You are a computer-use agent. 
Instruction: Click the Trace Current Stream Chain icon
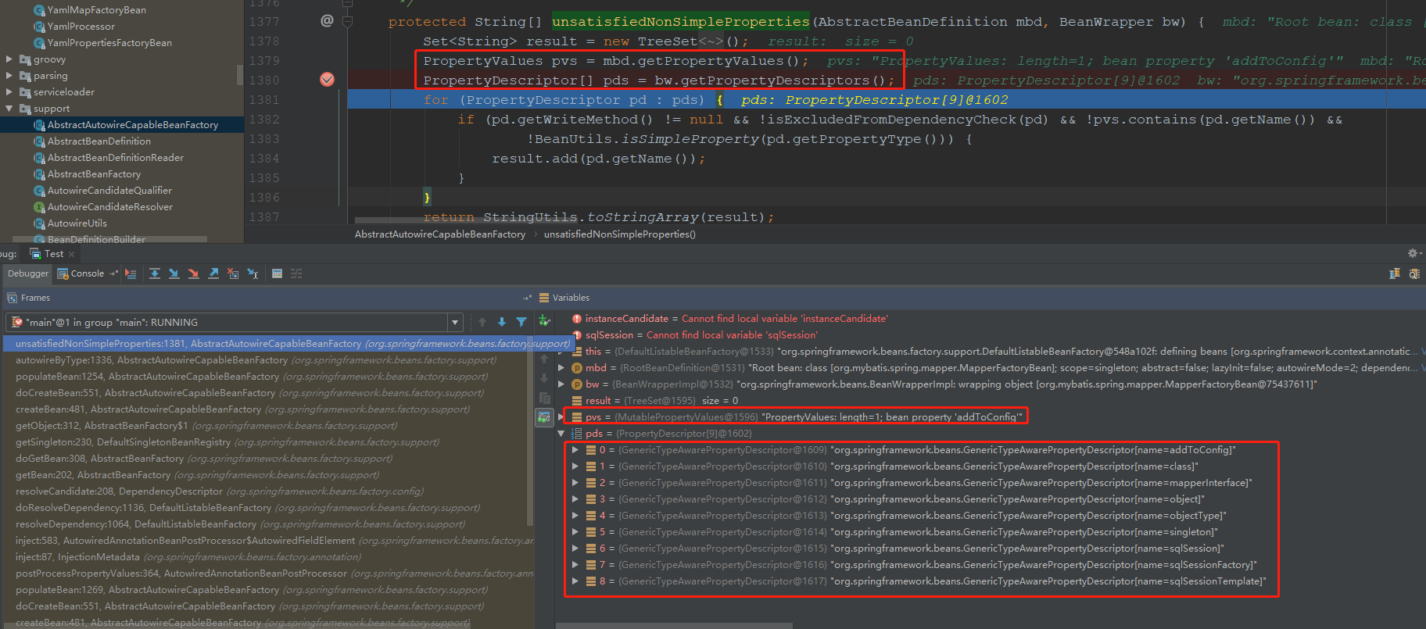coord(296,273)
